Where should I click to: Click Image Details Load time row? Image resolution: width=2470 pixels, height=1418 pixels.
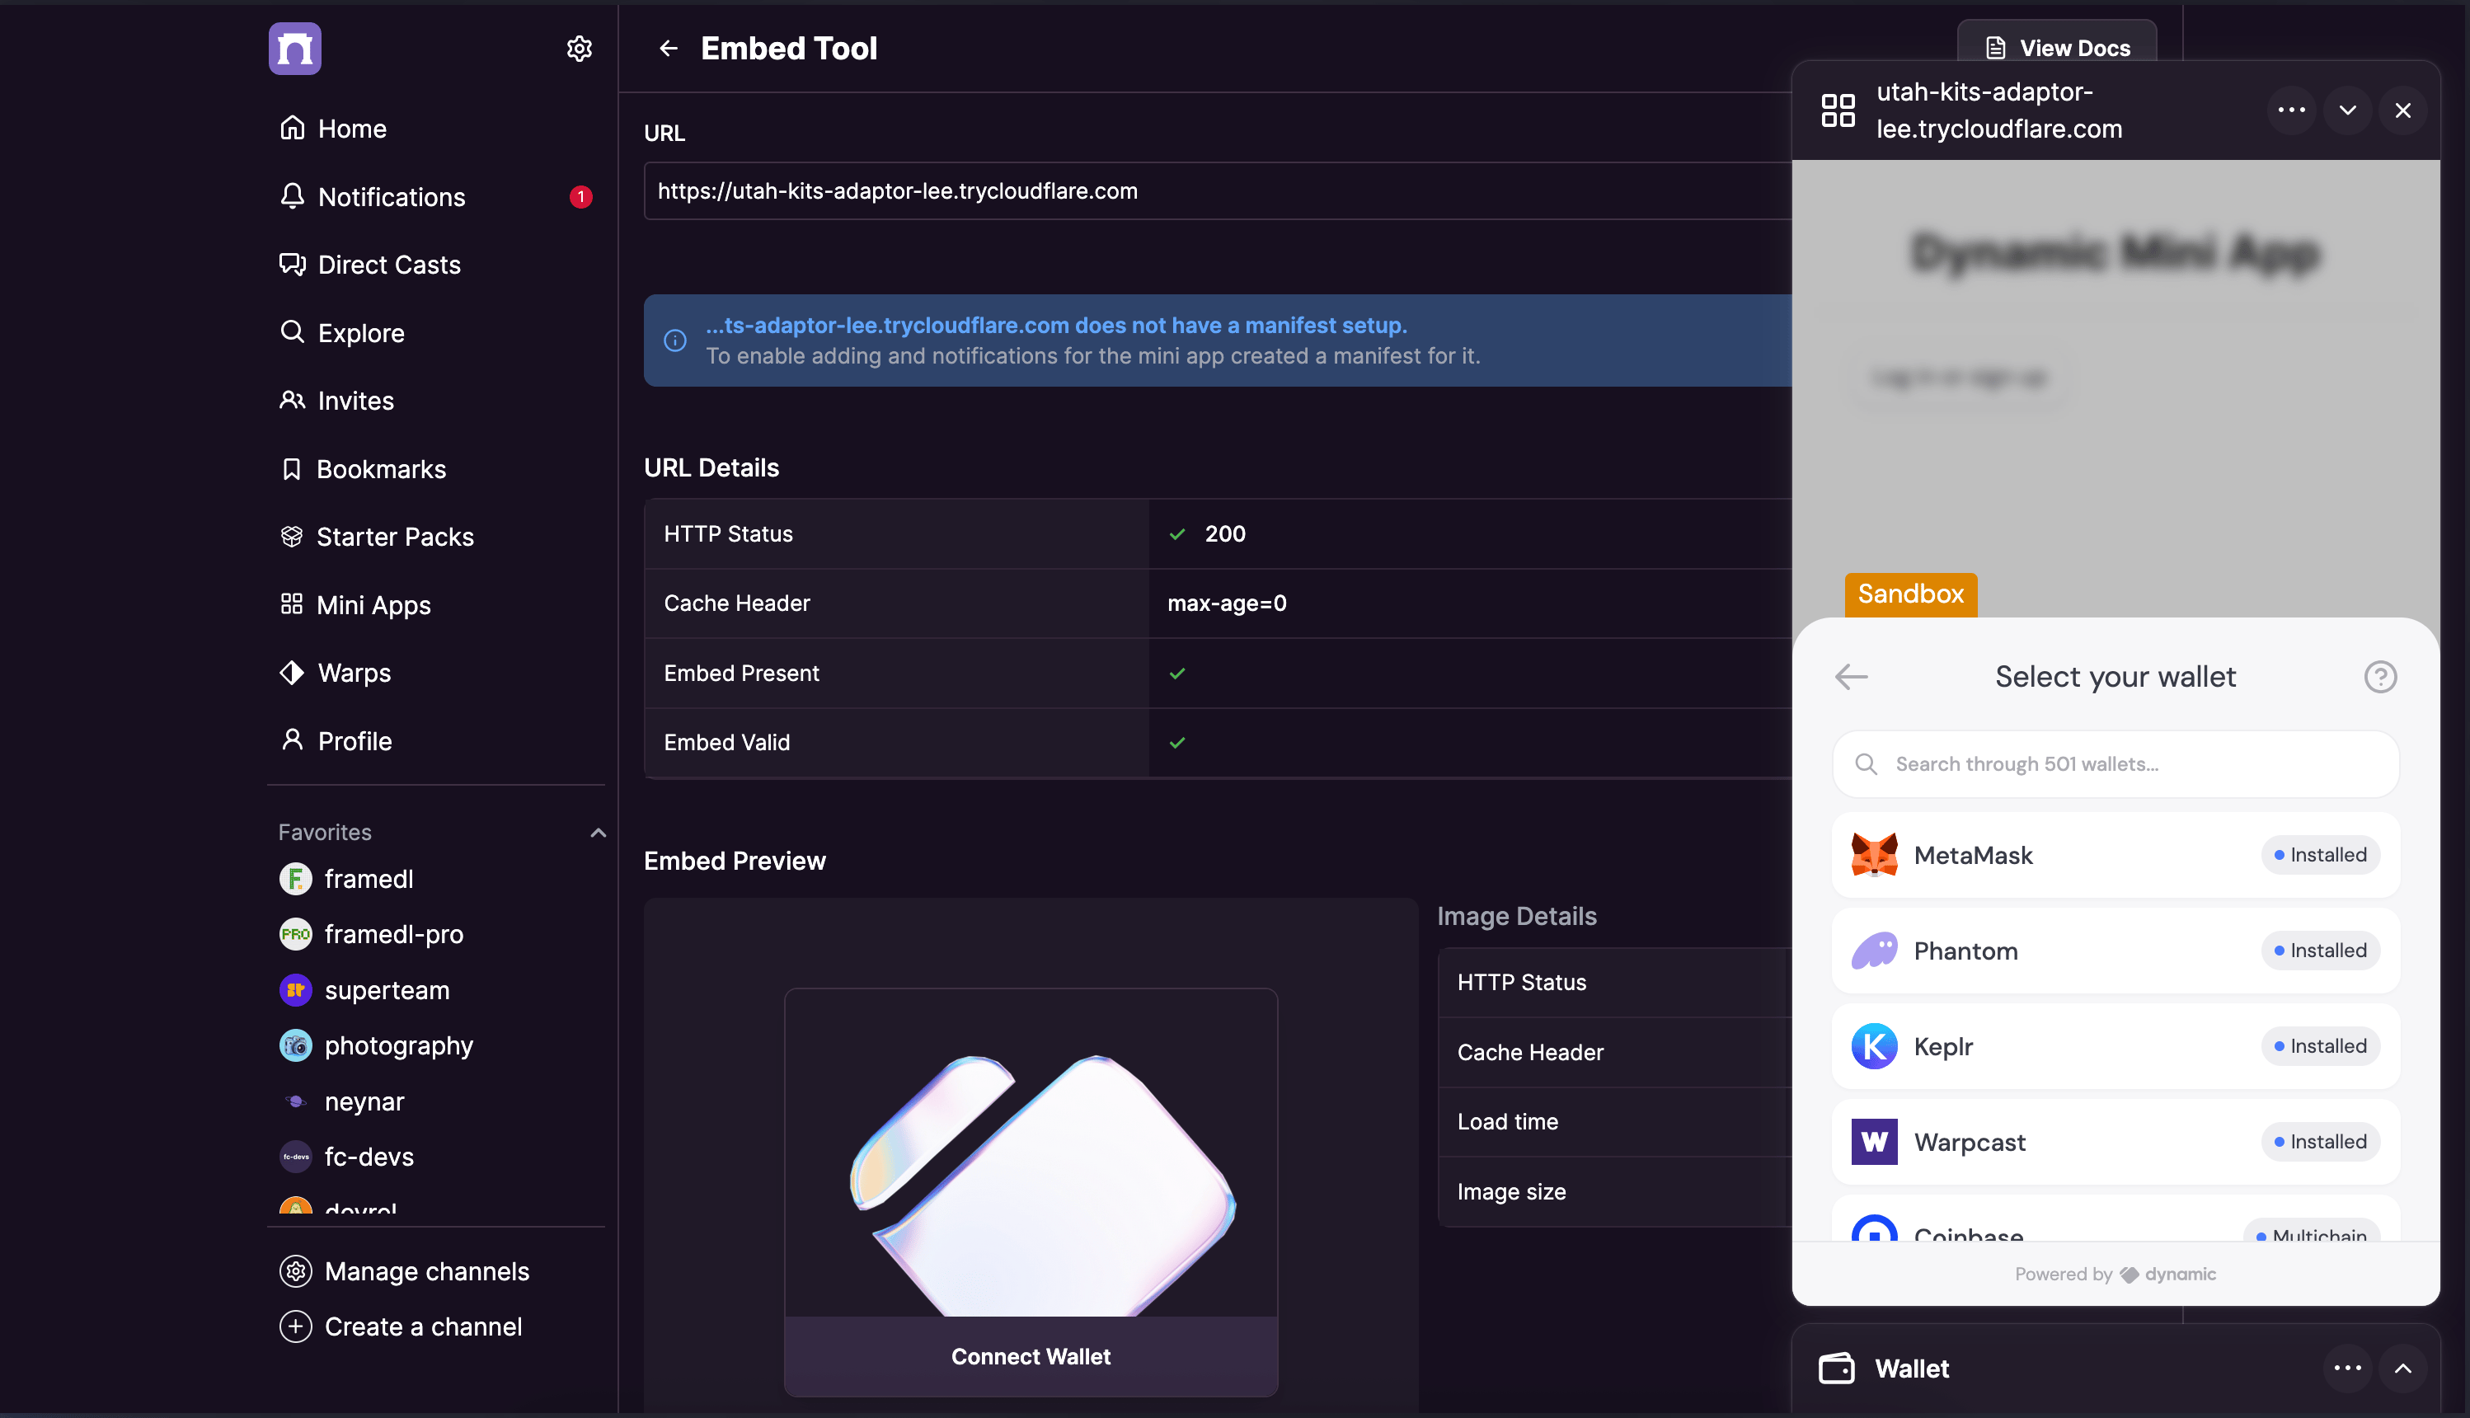coord(1615,1122)
